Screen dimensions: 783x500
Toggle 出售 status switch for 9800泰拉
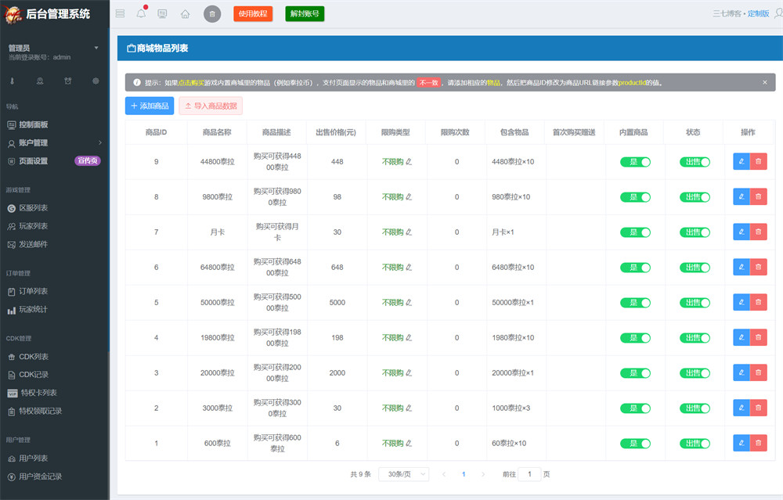coord(695,197)
